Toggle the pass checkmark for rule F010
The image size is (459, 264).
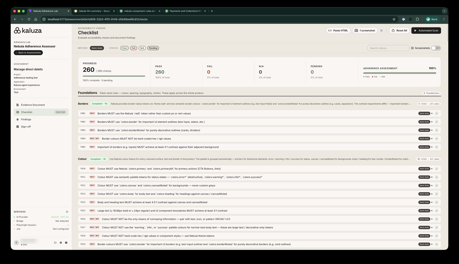pos(437,169)
